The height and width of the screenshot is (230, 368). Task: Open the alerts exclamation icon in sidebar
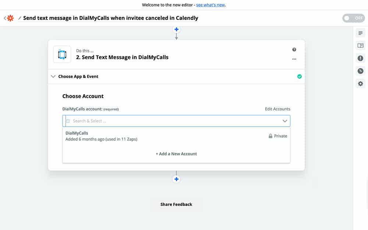tap(360, 58)
